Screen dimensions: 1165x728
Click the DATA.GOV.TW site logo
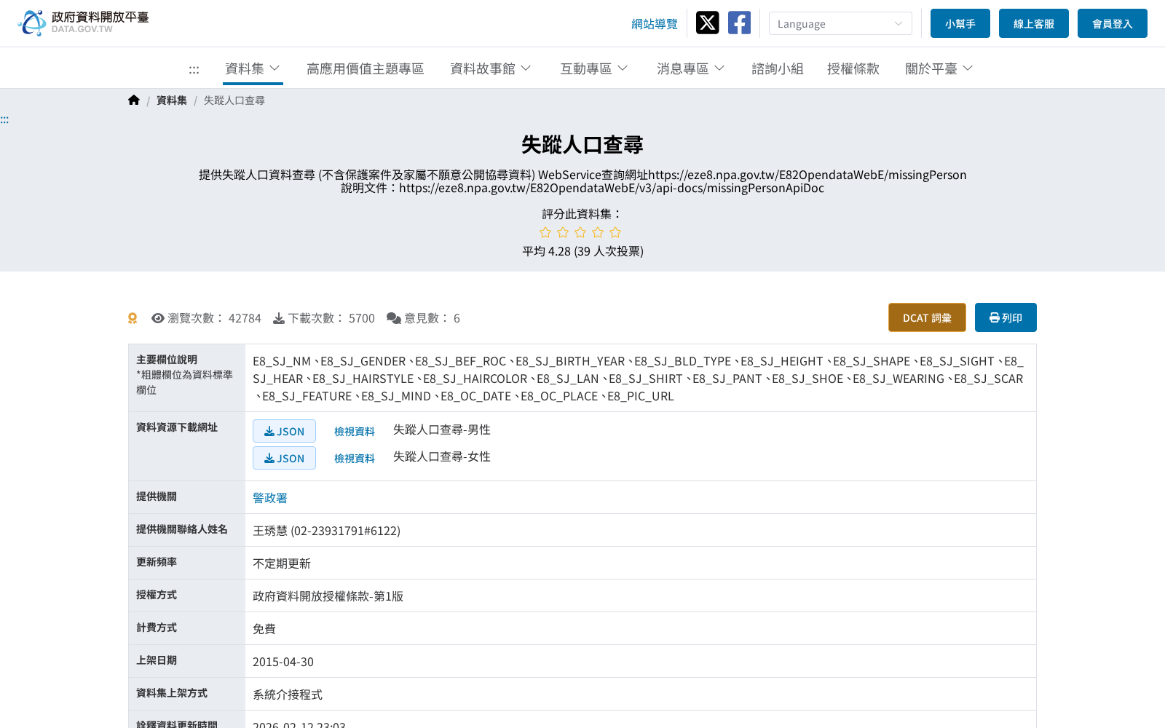pyautogui.click(x=83, y=23)
